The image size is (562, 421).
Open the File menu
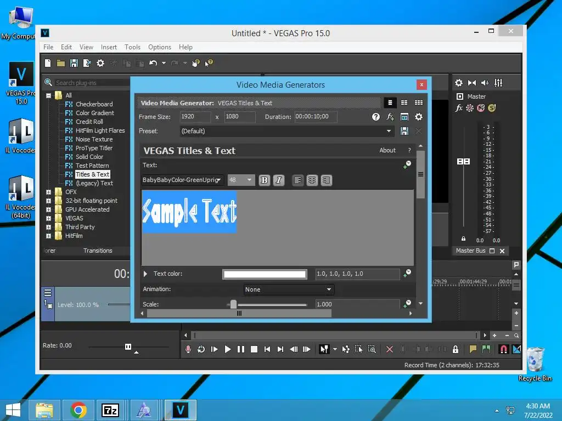coord(48,47)
